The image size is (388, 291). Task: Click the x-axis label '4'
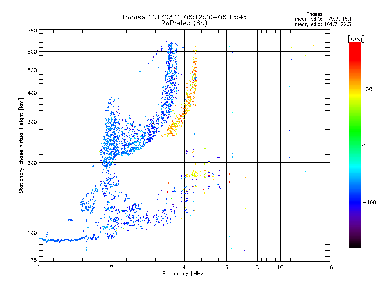point(184,267)
